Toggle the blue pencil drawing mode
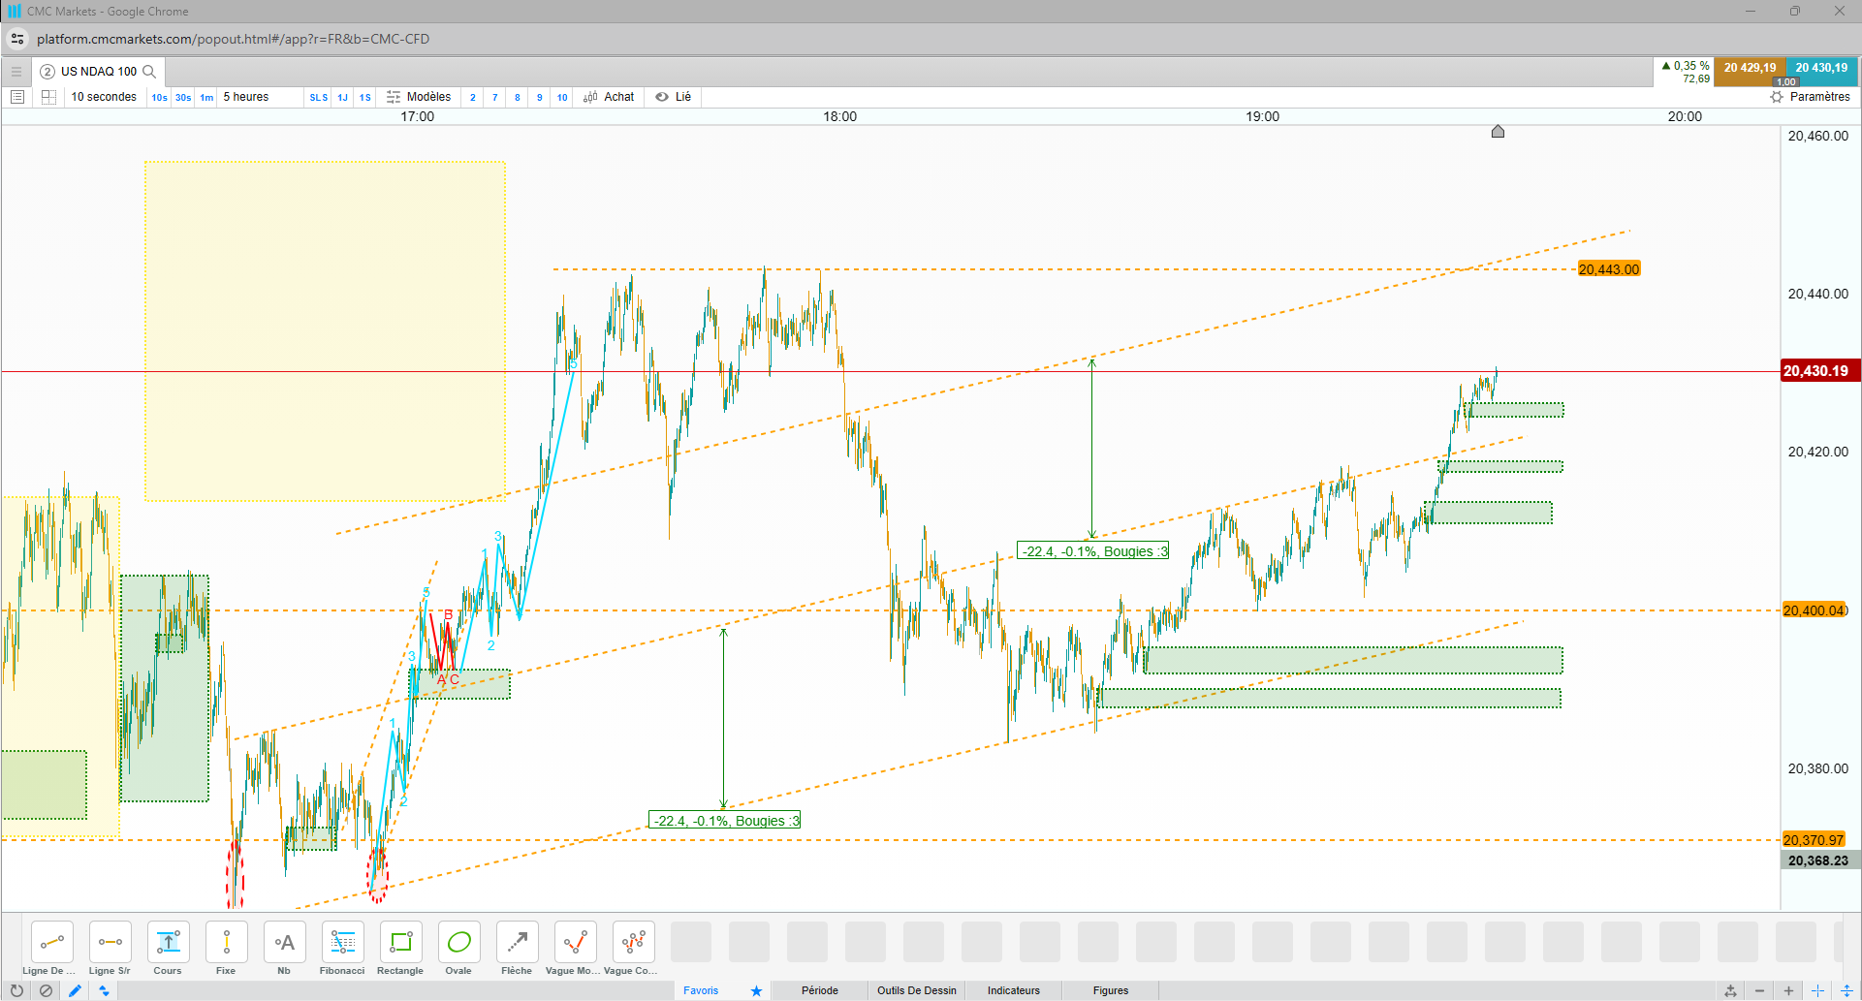The height and width of the screenshot is (1001, 1862). 75,990
